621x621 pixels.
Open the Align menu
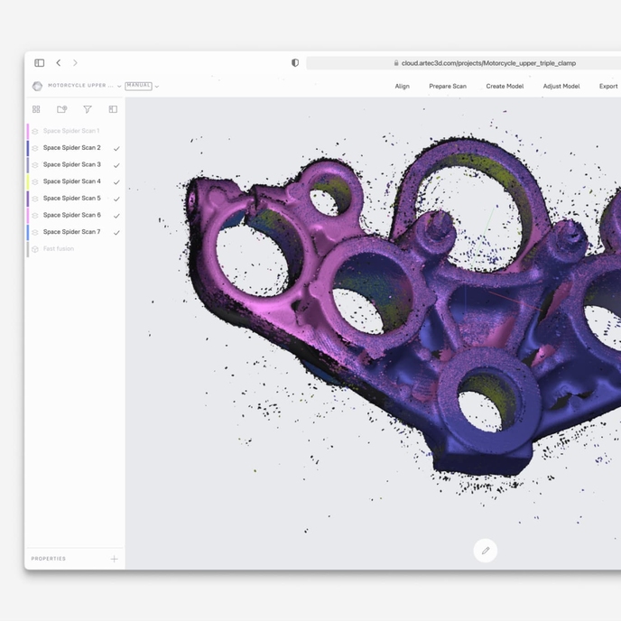pos(402,87)
